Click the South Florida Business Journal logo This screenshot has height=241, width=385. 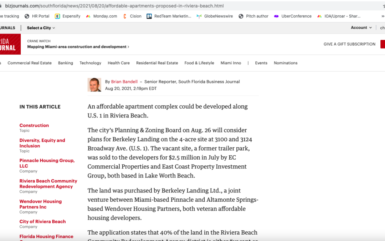point(10,44)
